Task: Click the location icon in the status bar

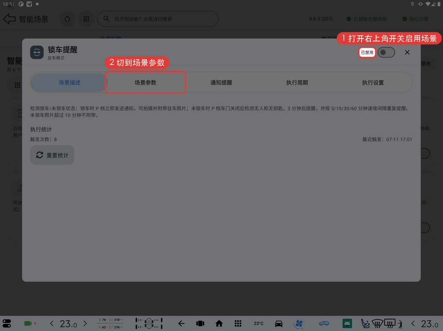Action: coord(412,4)
